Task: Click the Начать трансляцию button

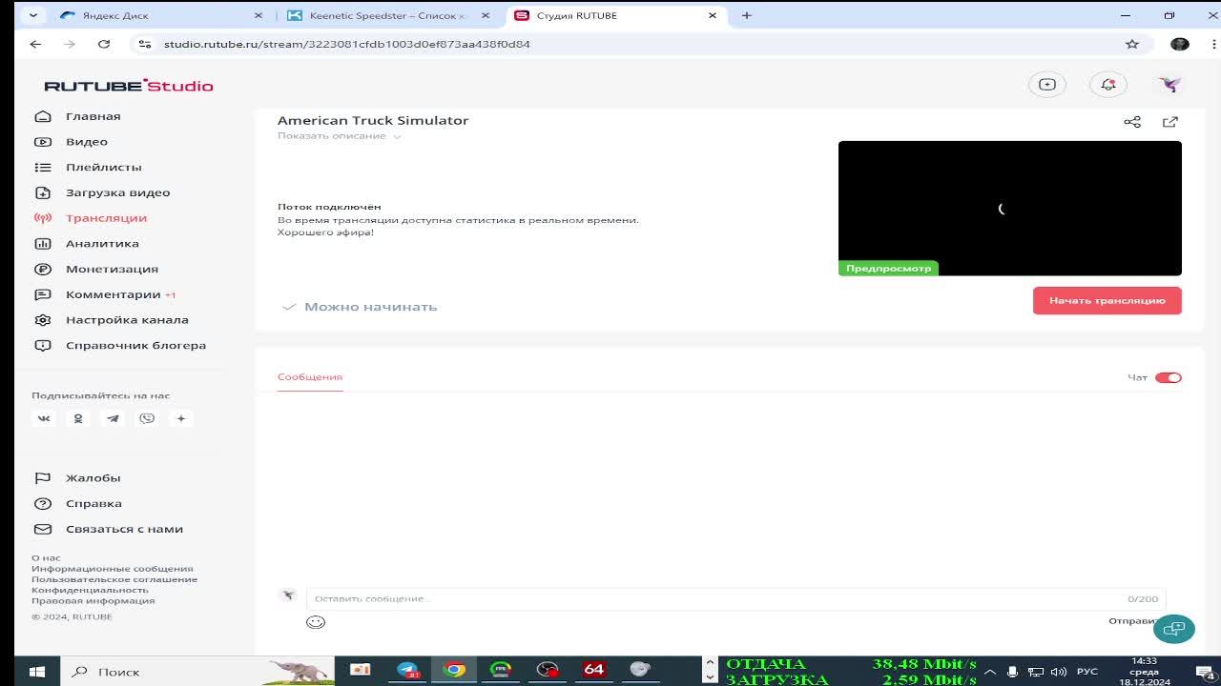Action: click(1107, 301)
